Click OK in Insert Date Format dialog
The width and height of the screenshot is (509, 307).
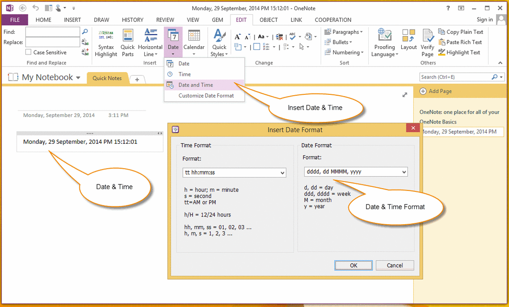coord(353,265)
